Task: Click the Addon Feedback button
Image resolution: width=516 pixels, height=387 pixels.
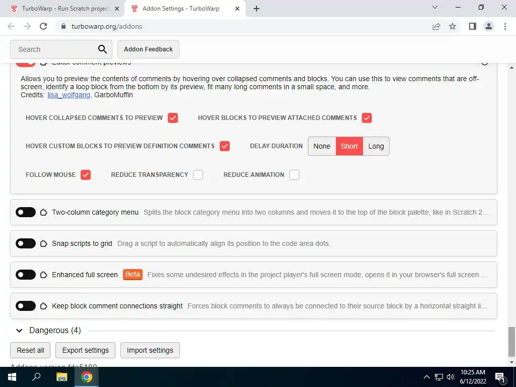Action: point(148,49)
